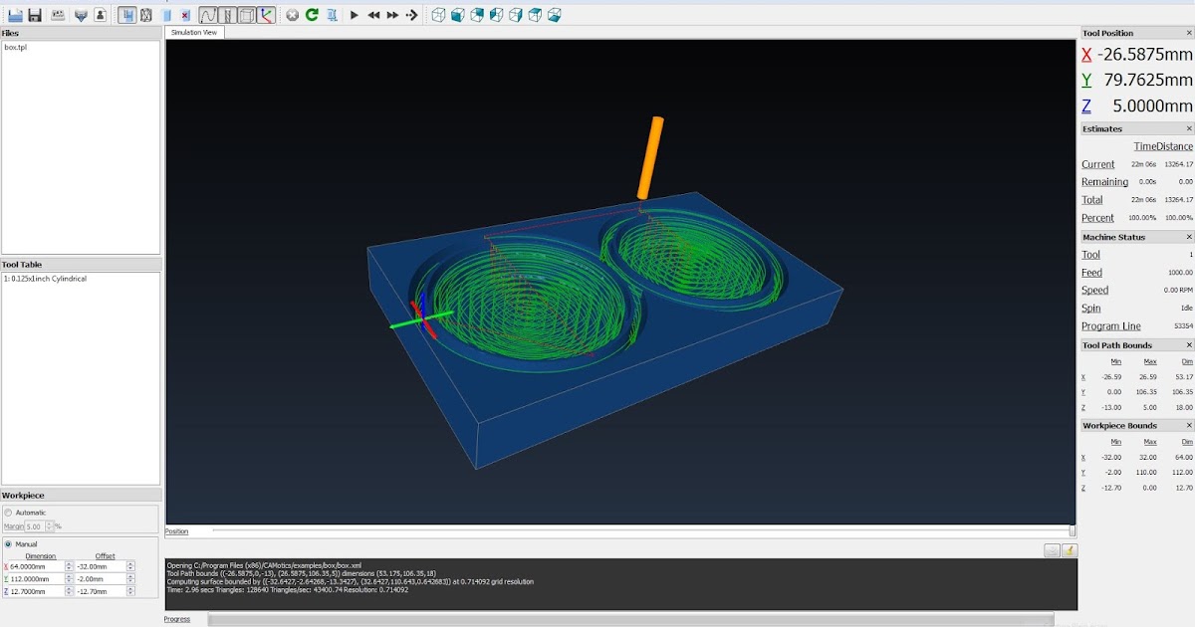This screenshot has height=627, width=1195.
Task: Reload the tool paths
Action: 312,15
